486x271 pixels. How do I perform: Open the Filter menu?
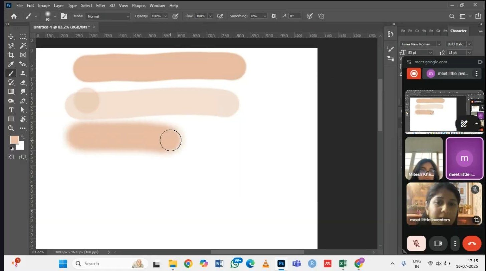pos(100,6)
